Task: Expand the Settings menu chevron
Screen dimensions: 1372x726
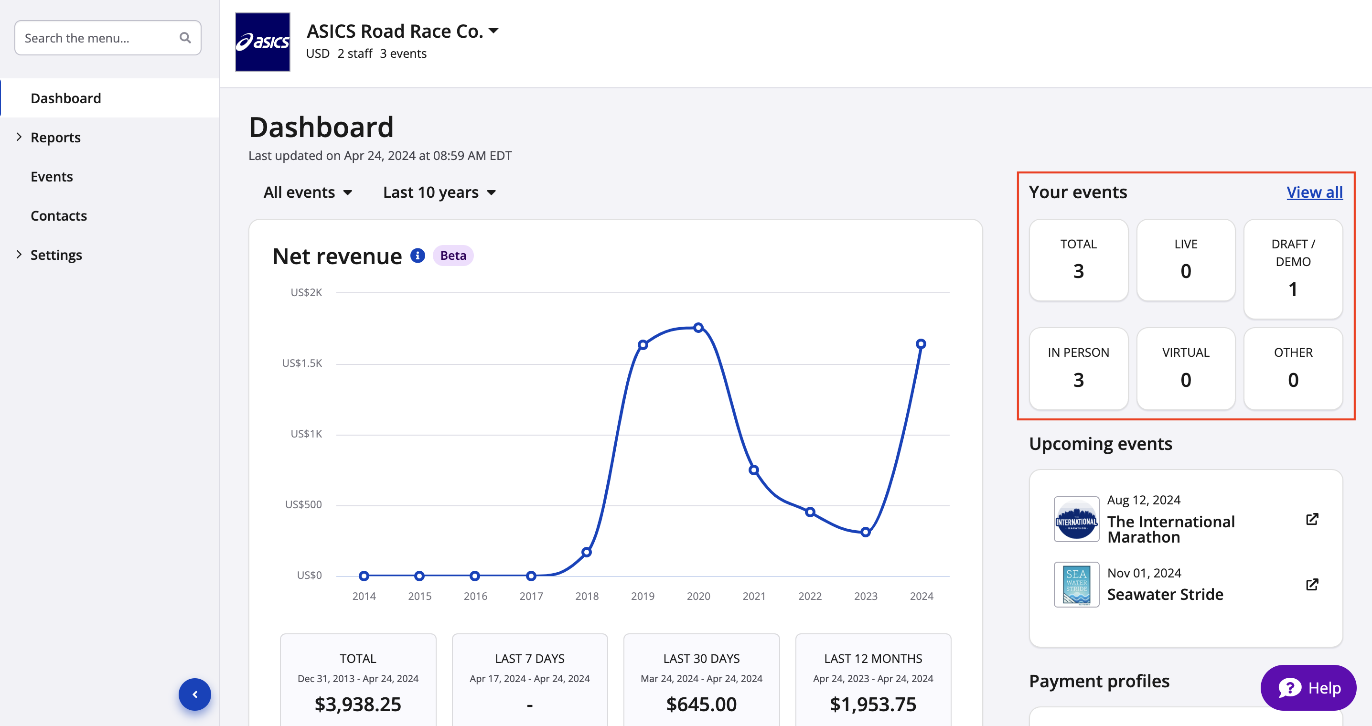Action: 19,254
